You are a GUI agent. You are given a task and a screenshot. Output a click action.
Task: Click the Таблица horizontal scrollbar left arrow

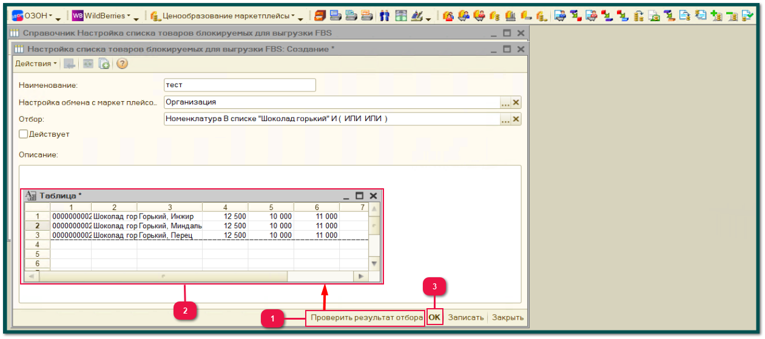point(30,276)
